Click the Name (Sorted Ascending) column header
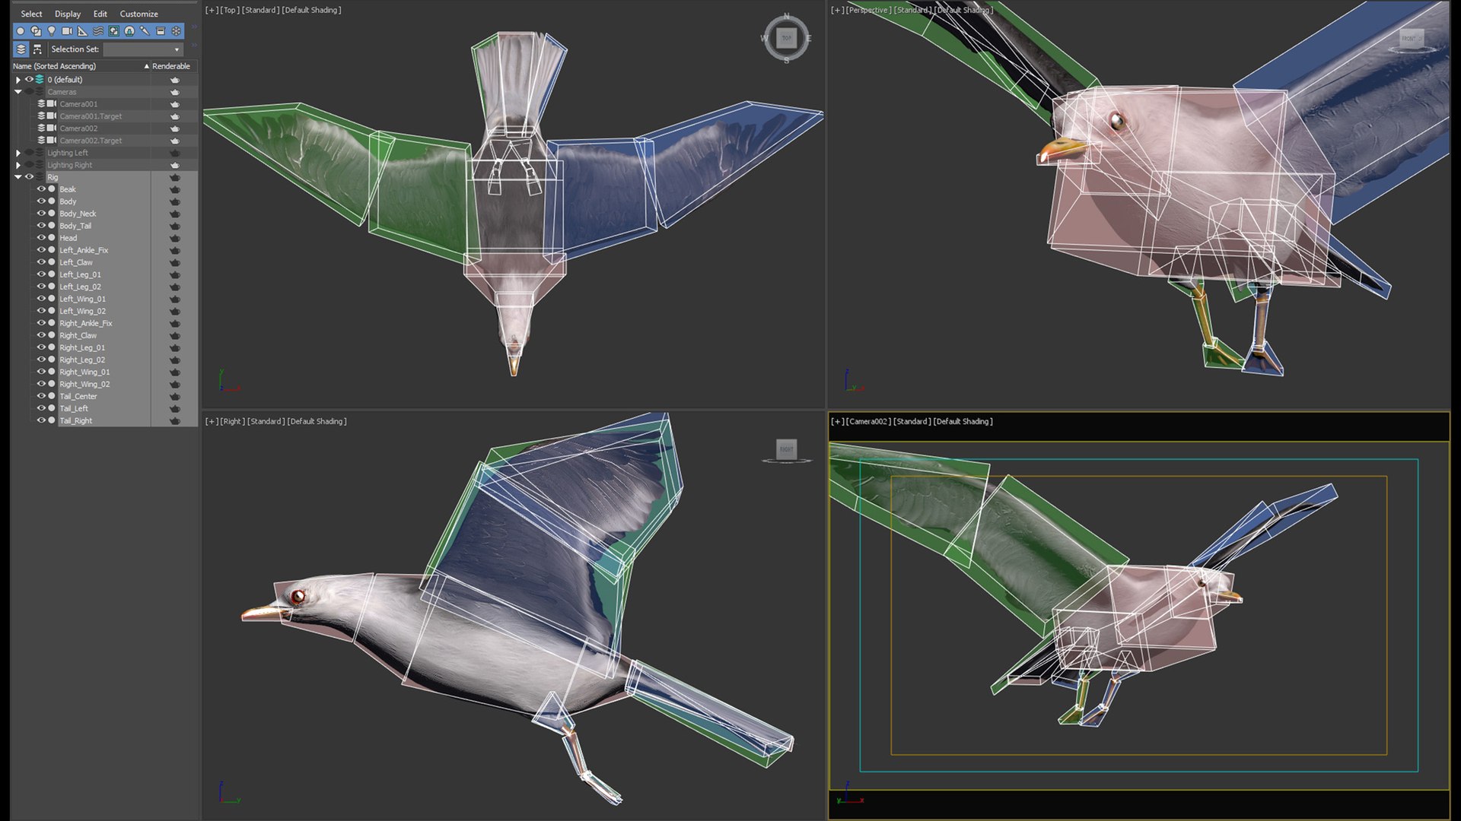 coord(81,66)
